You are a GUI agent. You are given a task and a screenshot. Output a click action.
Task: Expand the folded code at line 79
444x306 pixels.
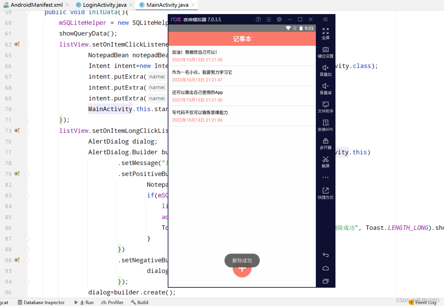pyautogui.click(x=27, y=174)
